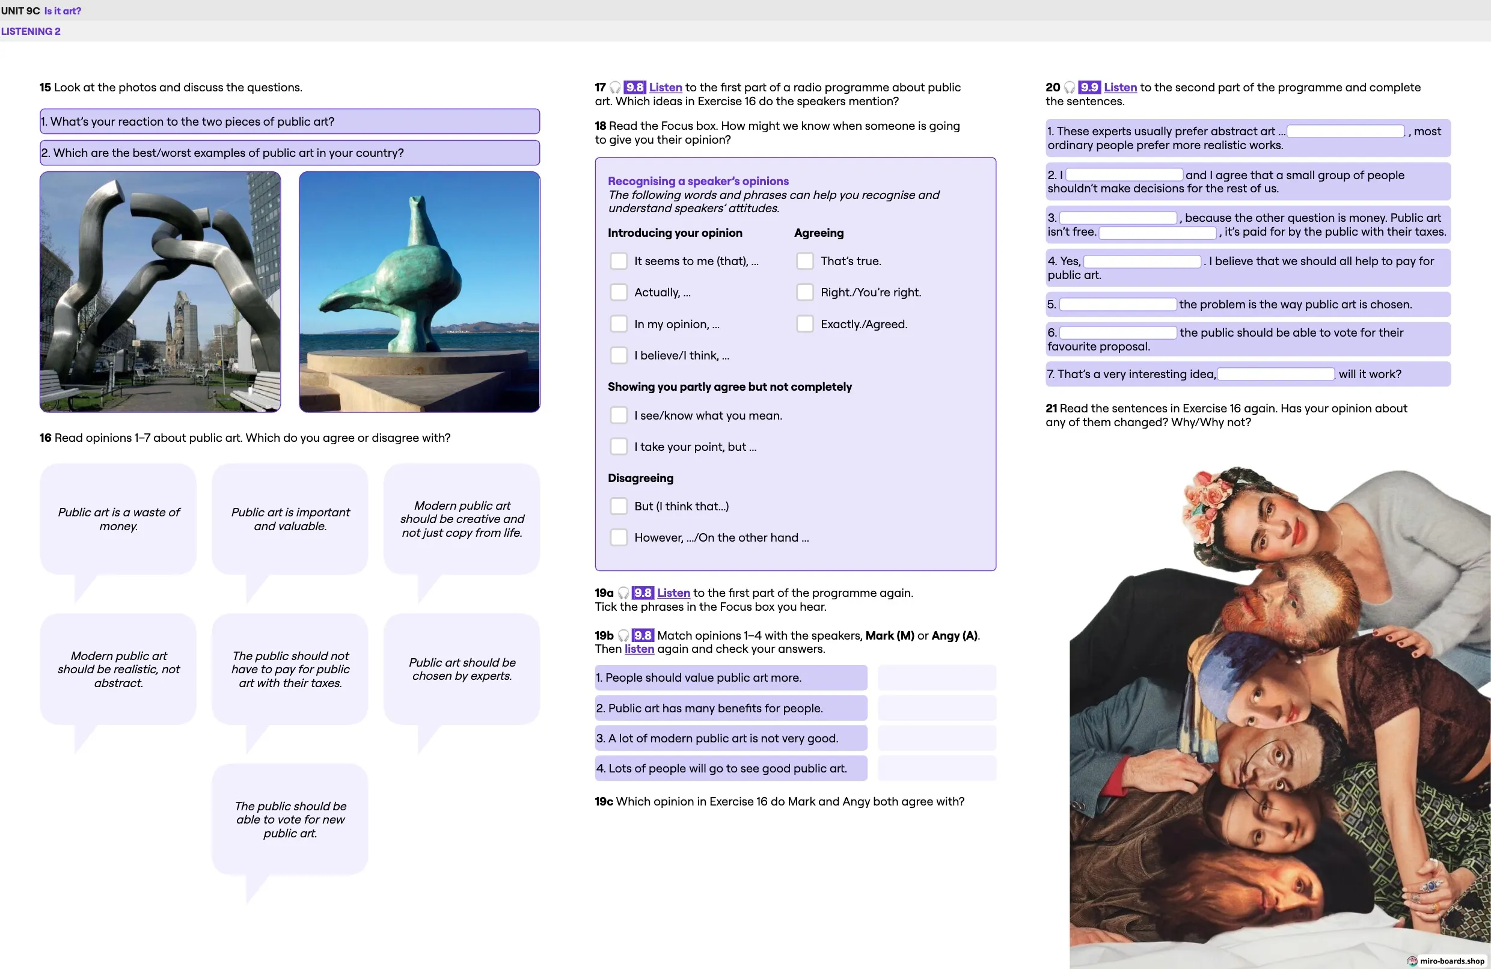Click the answer box for 'A lot of modern public art'
Image resolution: width=1491 pixels, height=969 pixels.
click(x=937, y=738)
